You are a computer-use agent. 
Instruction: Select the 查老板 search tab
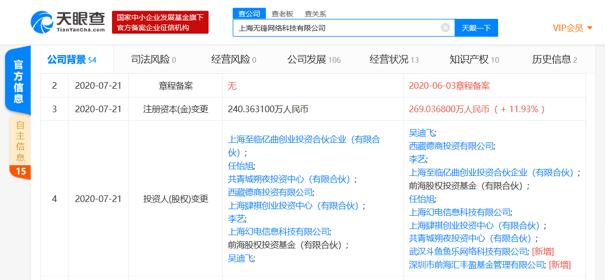(x=282, y=14)
